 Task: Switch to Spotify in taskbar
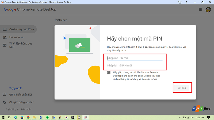[47, 117]
